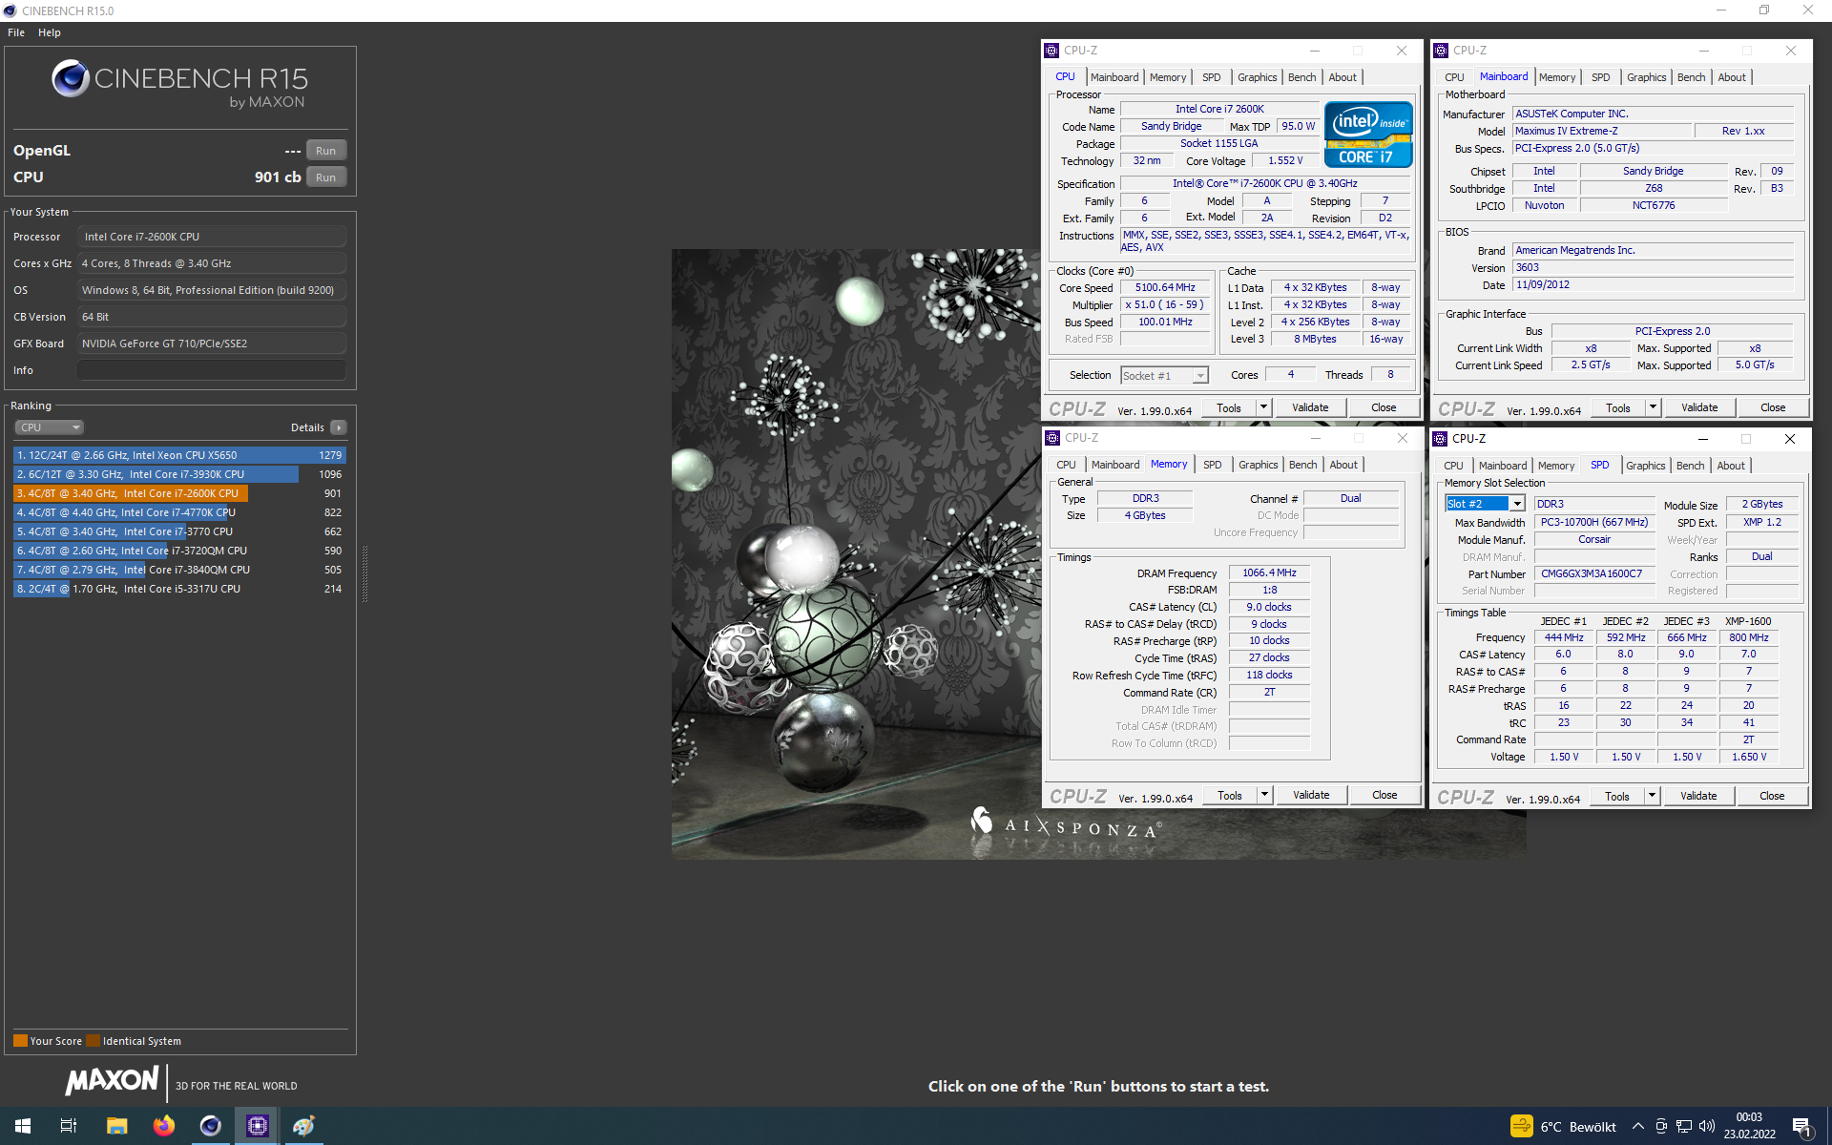Viewport: 1832px width, 1145px height.
Task: Open Bench tab in top-left CPU-Z window
Action: pos(1301,77)
